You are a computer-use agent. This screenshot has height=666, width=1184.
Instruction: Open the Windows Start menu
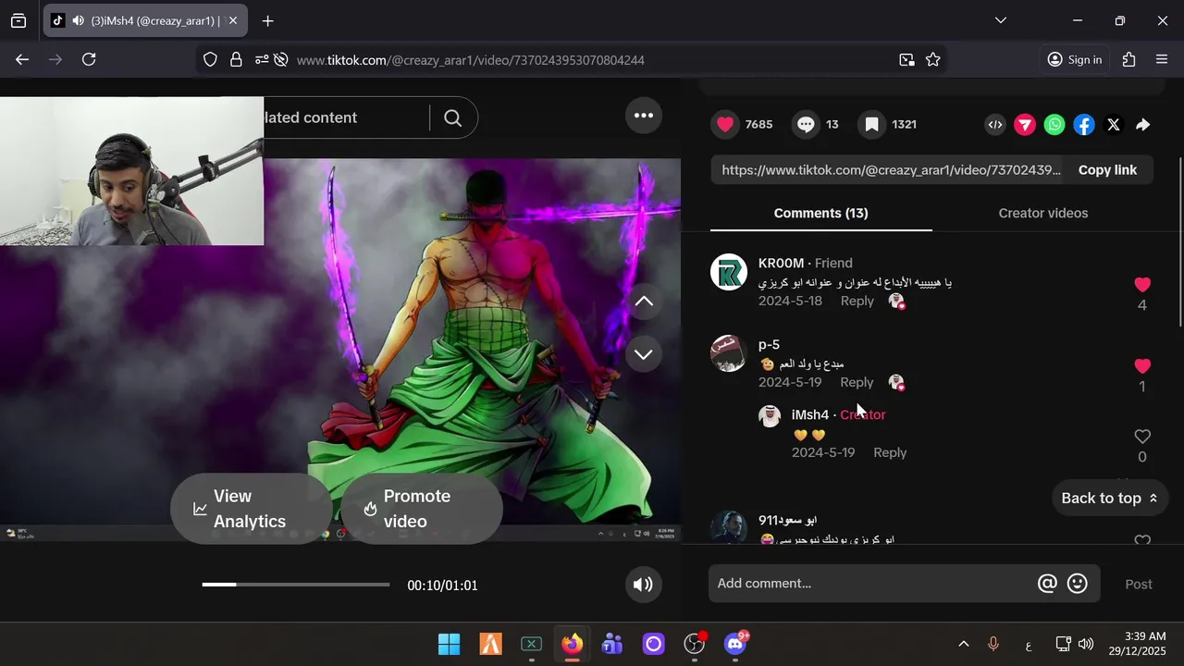[x=449, y=644]
